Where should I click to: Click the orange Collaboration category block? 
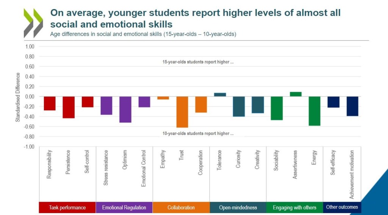(x=181, y=207)
